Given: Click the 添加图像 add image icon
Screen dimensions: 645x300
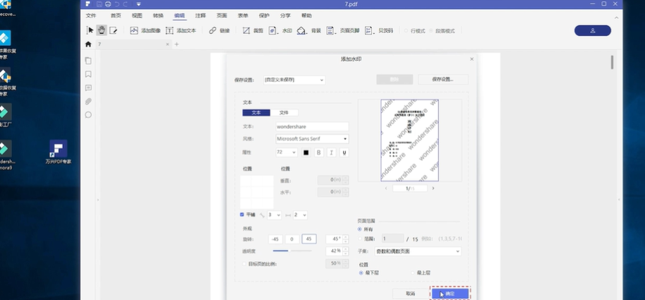Looking at the screenshot, I should click(x=134, y=30).
